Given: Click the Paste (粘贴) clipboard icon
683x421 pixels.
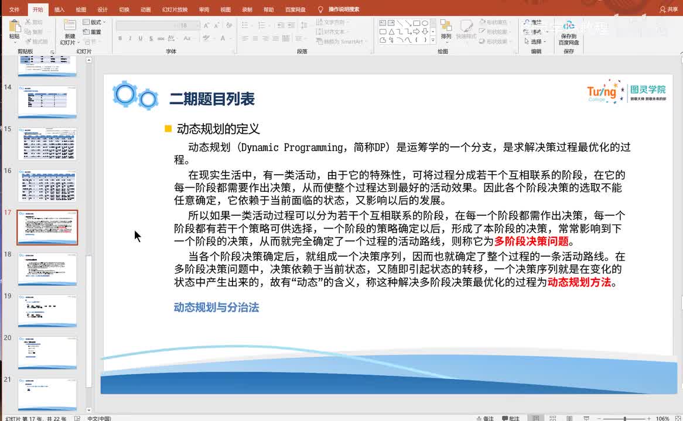Looking at the screenshot, I should 14,26.
